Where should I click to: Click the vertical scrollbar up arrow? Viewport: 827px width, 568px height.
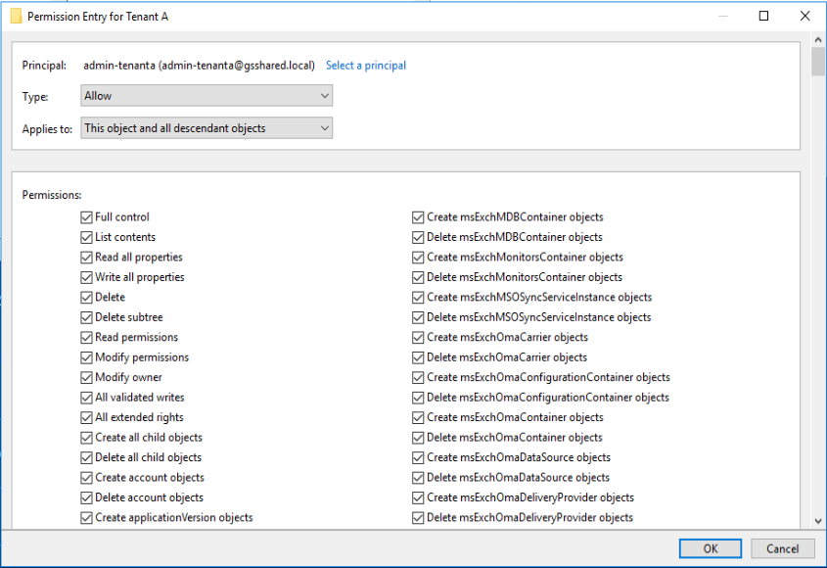818,39
